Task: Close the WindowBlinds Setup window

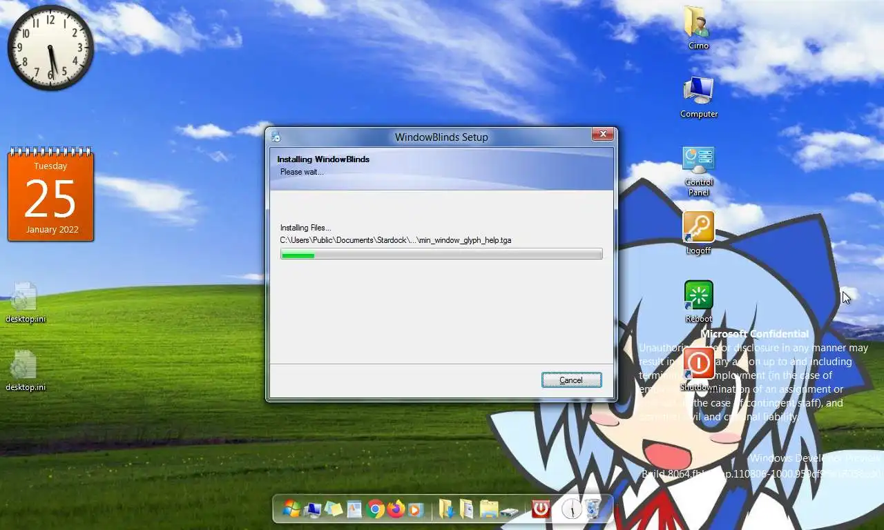Action: click(603, 135)
